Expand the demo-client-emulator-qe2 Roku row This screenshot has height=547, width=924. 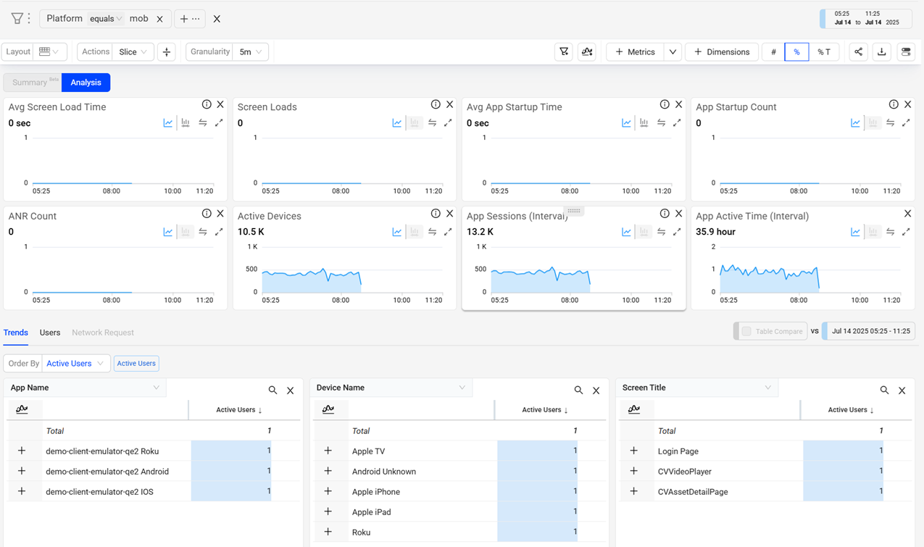(22, 451)
